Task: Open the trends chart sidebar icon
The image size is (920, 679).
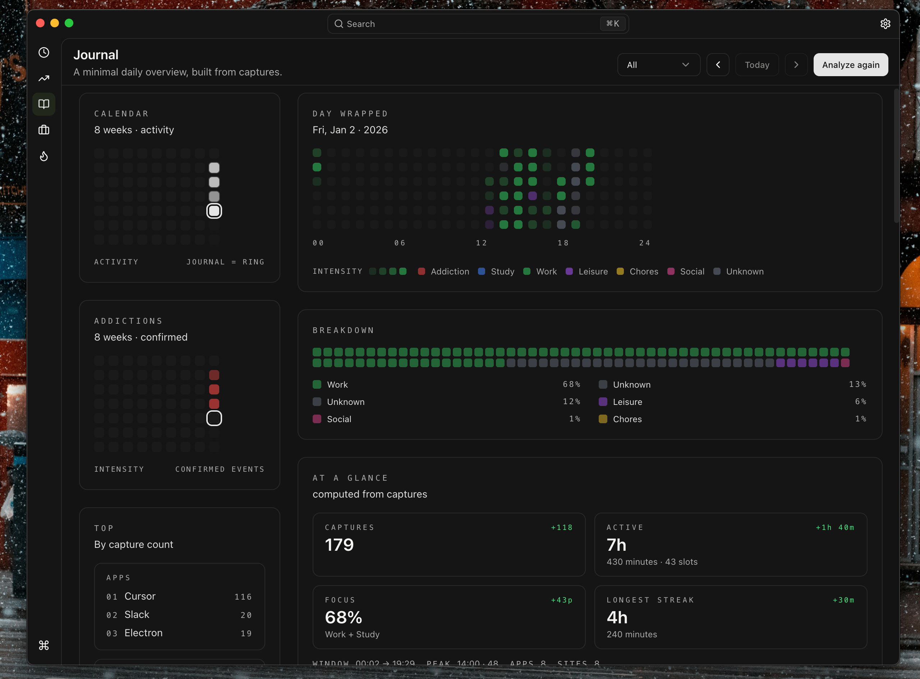Action: [43, 79]
